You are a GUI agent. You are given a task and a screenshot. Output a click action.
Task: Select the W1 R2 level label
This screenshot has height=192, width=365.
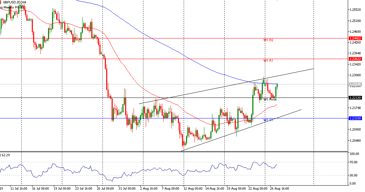(x=268, y=40)
